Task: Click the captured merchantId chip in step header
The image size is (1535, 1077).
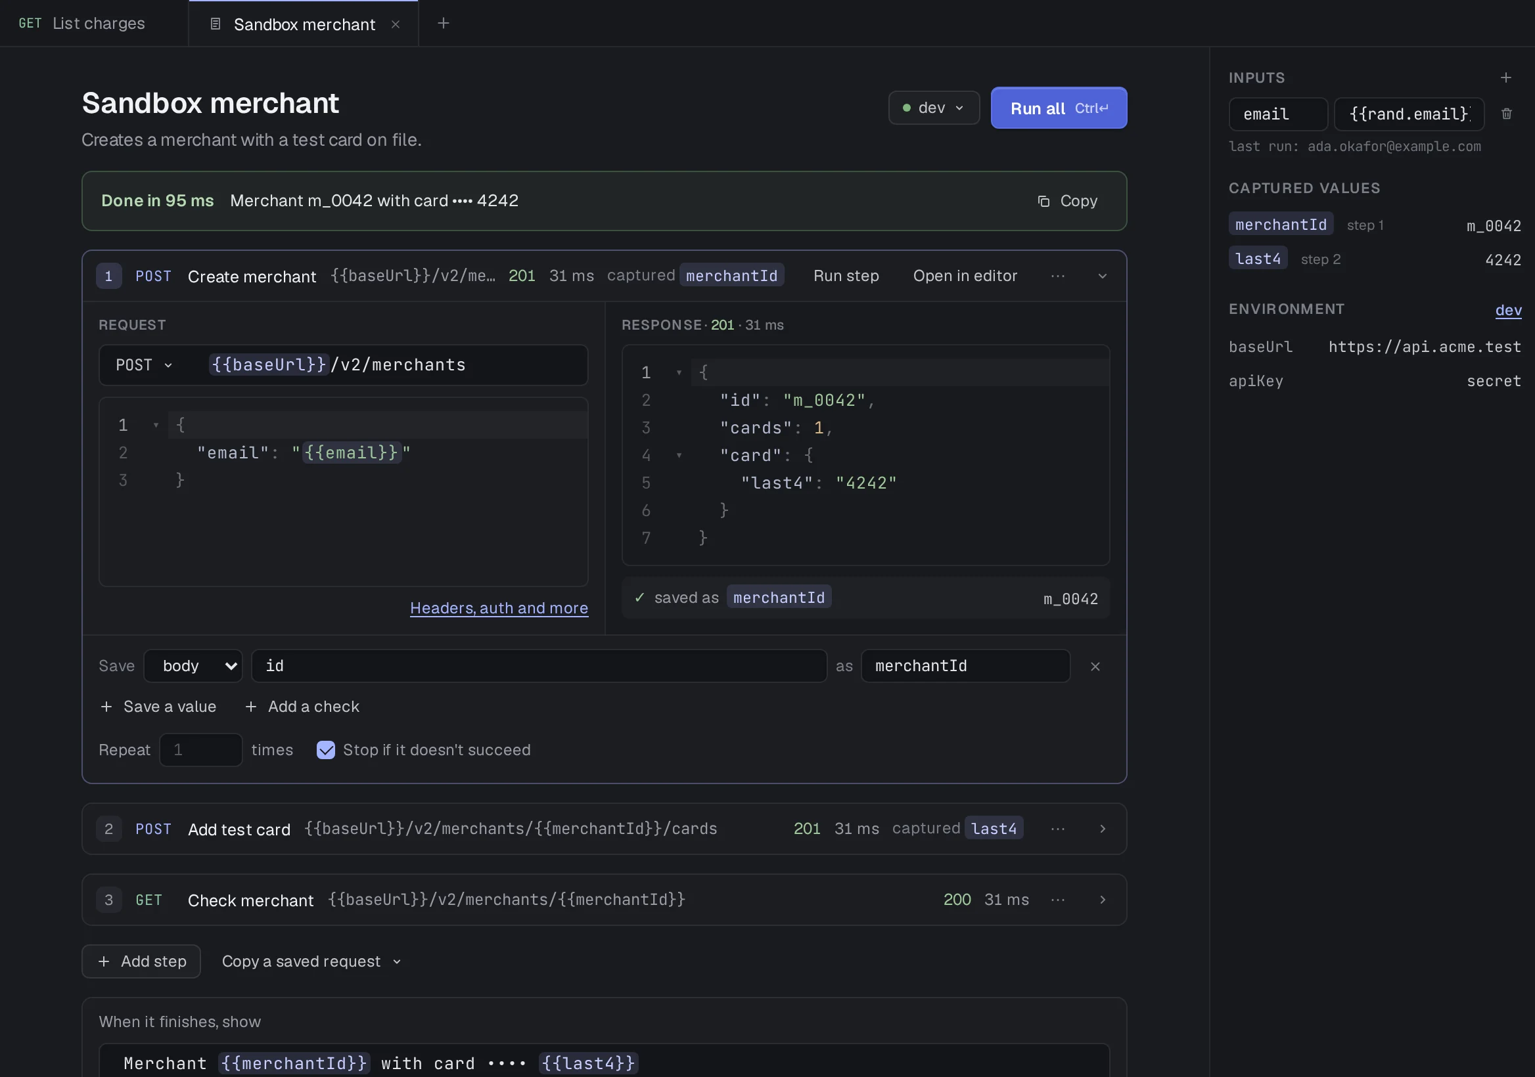Action: [x=731, y=276]
